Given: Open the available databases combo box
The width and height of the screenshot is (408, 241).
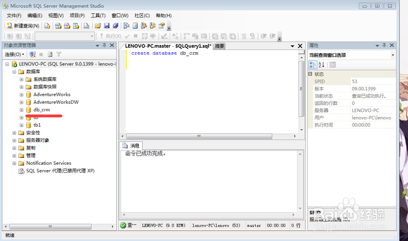Looking at the screenshot, I should click(x=65, y=36).
